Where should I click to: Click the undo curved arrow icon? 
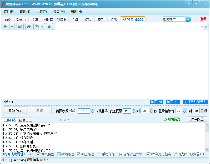click(x=37, y=27)
